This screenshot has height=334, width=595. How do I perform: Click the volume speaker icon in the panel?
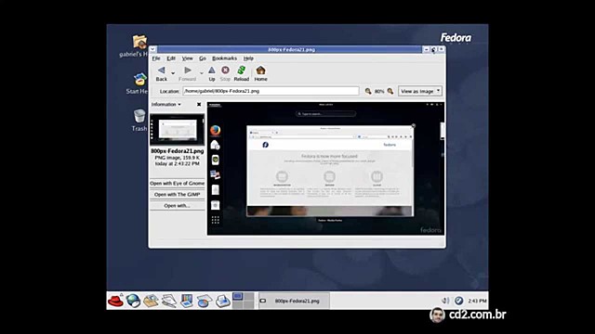pos(445,301)
